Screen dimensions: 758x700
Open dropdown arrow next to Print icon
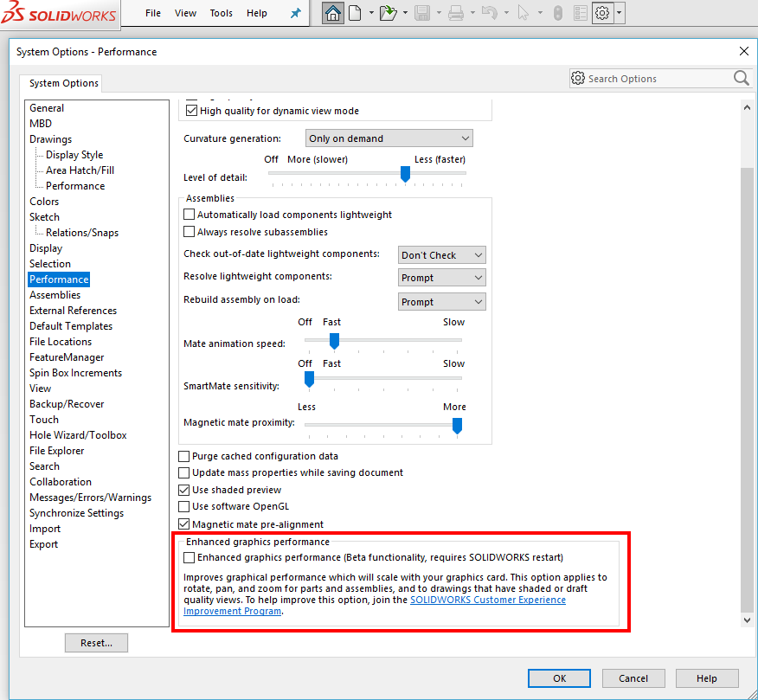tap(472, 13)
